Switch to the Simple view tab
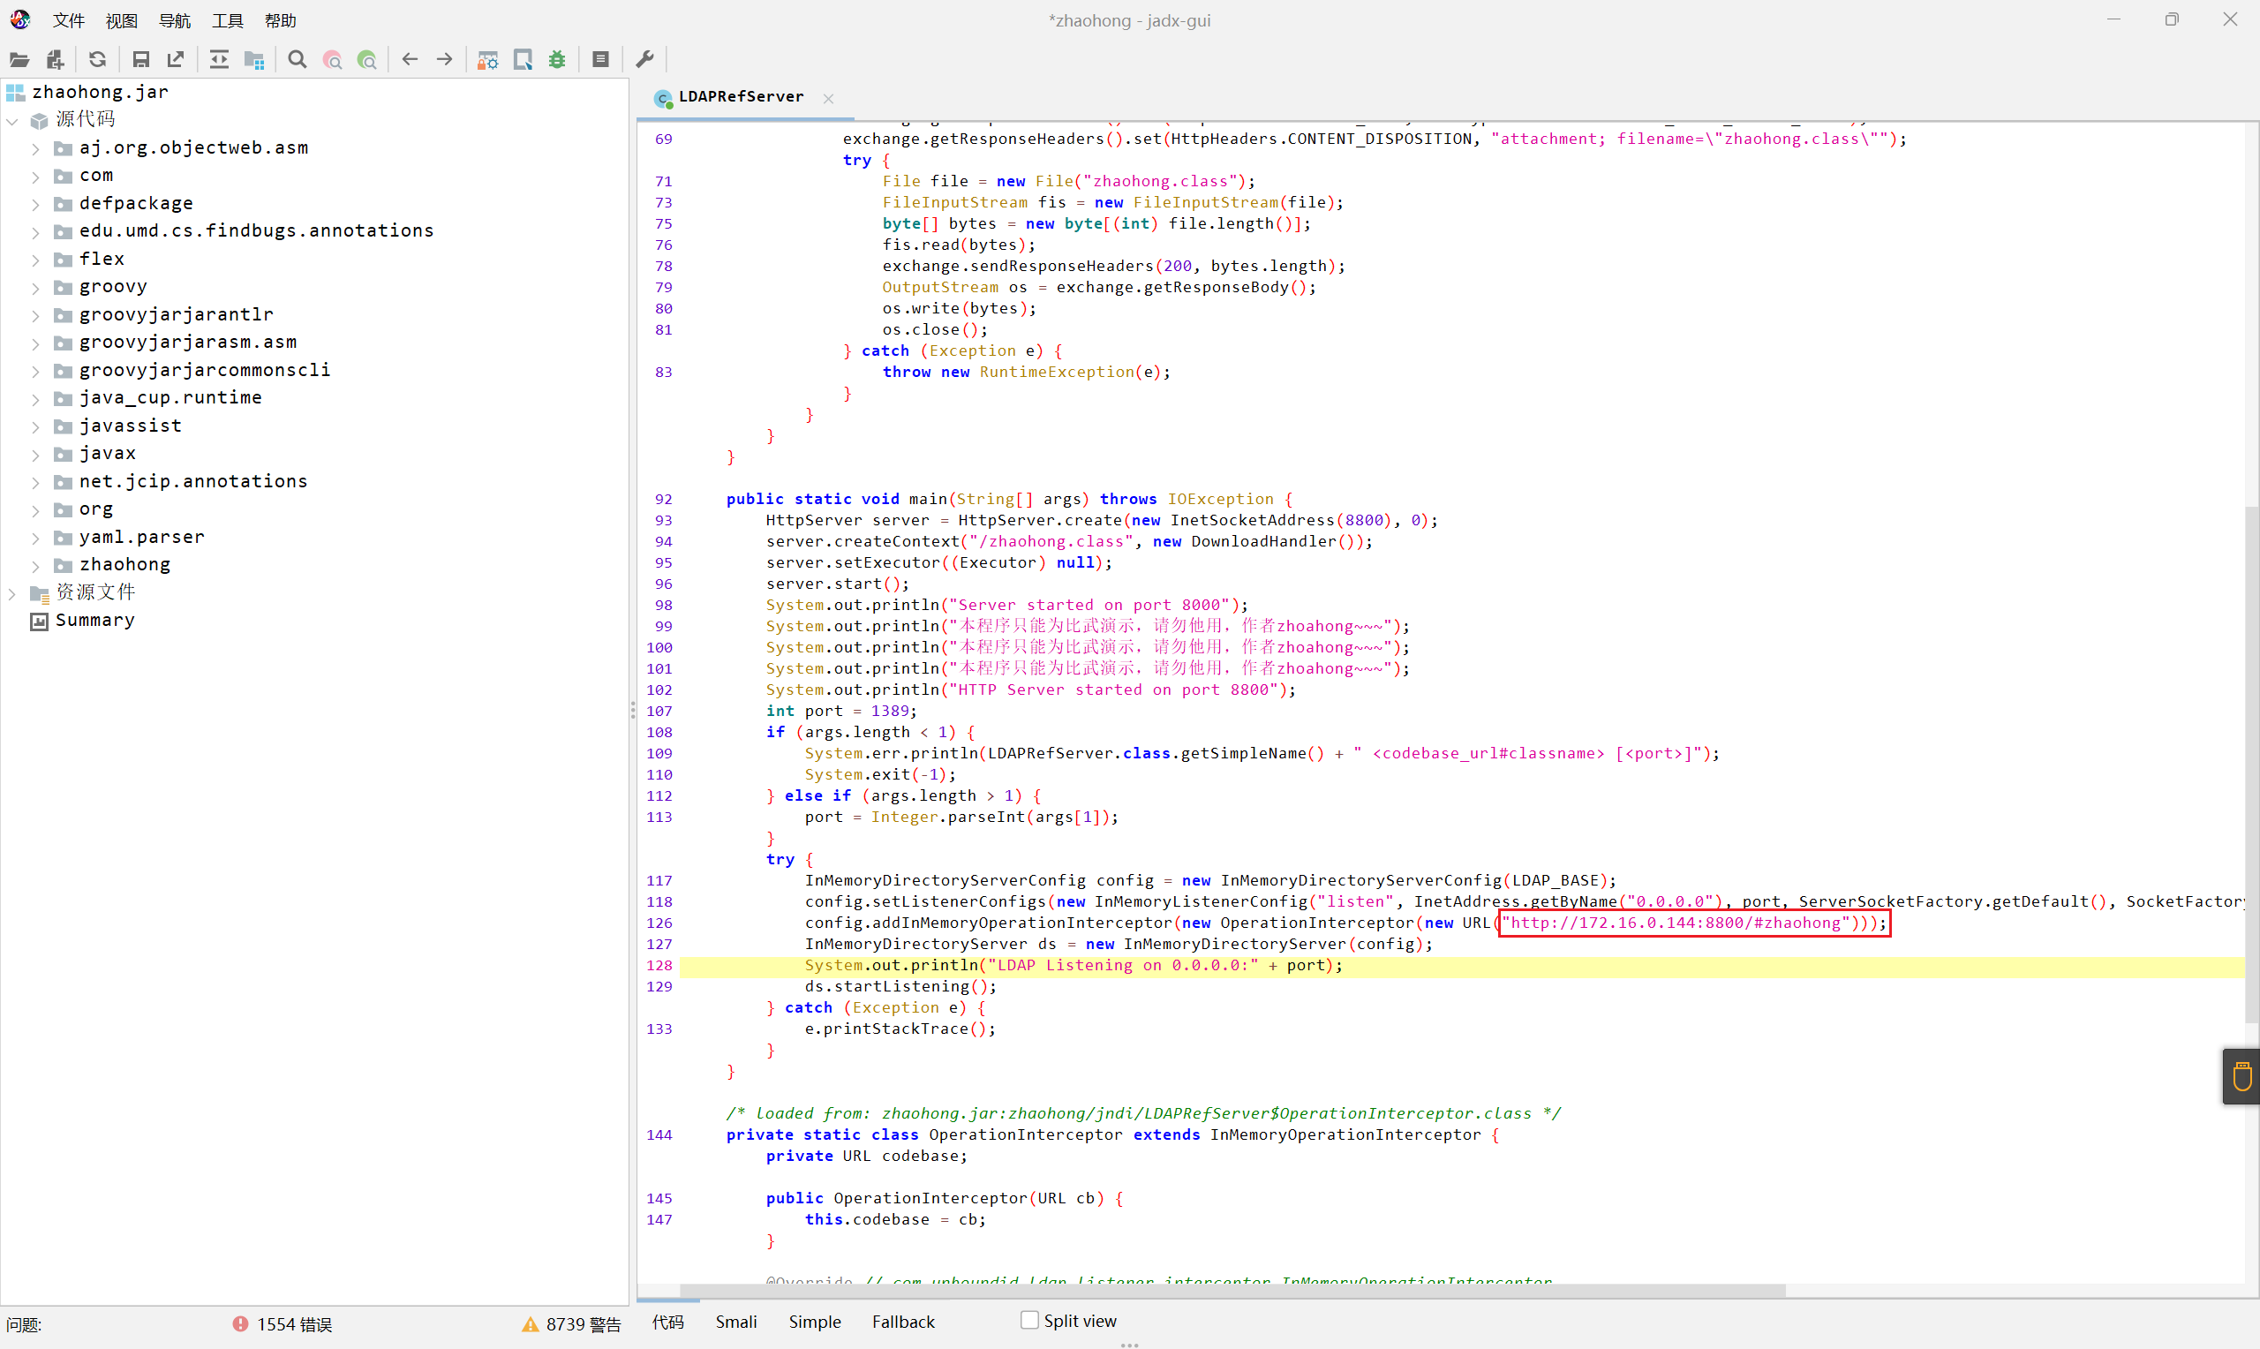The image size is (2260, 1349). tap(814, 1321)
